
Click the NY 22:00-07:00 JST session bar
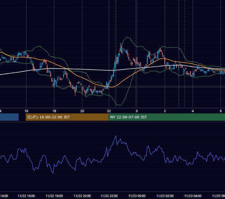(166, 117)
